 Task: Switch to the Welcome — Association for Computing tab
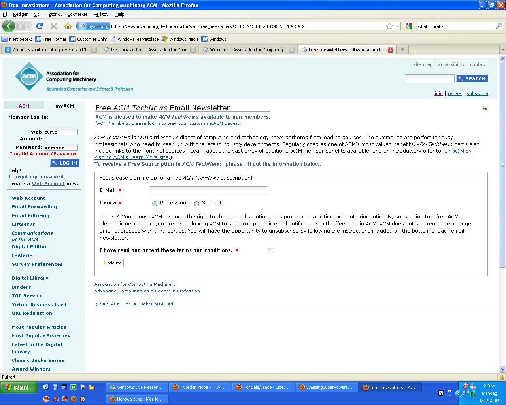pyautogui.click(x=248, y=50)
